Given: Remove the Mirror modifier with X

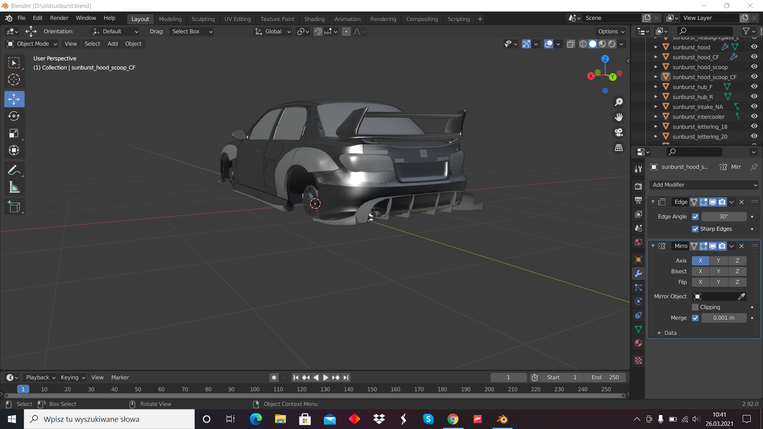Looking at the screenshot, I should click(x=742, y=246).
